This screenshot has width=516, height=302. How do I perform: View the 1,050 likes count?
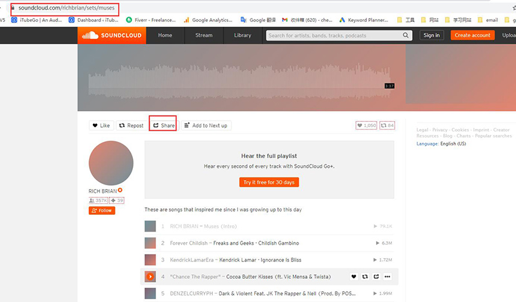(366, 125)
